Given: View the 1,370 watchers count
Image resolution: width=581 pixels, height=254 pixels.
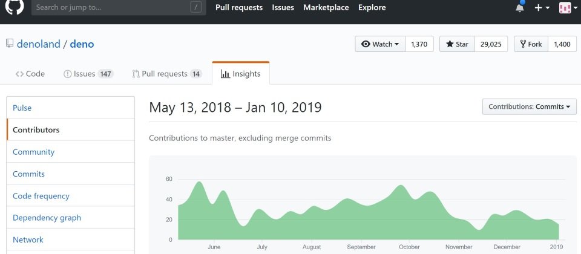Looking at the screenshot, I should [x=419, y=44].
